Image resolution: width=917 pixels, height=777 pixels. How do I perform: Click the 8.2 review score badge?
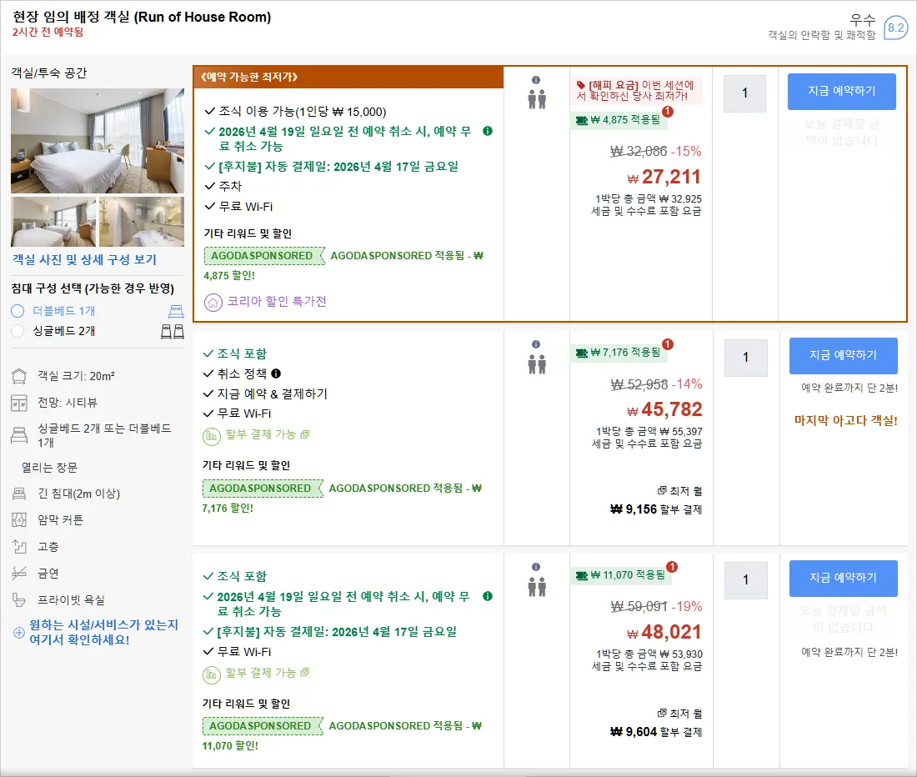[895, 28]
